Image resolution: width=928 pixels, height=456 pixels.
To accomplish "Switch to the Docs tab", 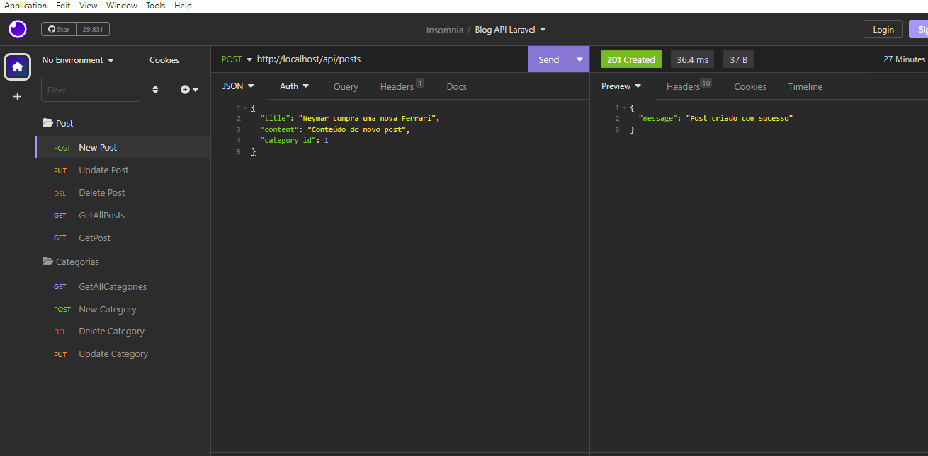I will (x=457, y=86).
